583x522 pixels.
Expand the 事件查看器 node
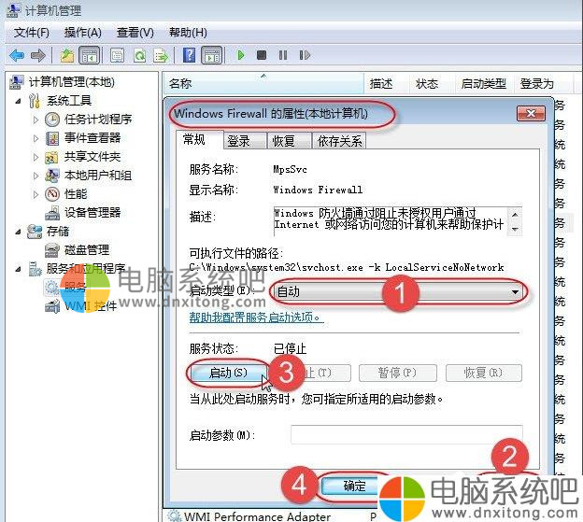36,138
